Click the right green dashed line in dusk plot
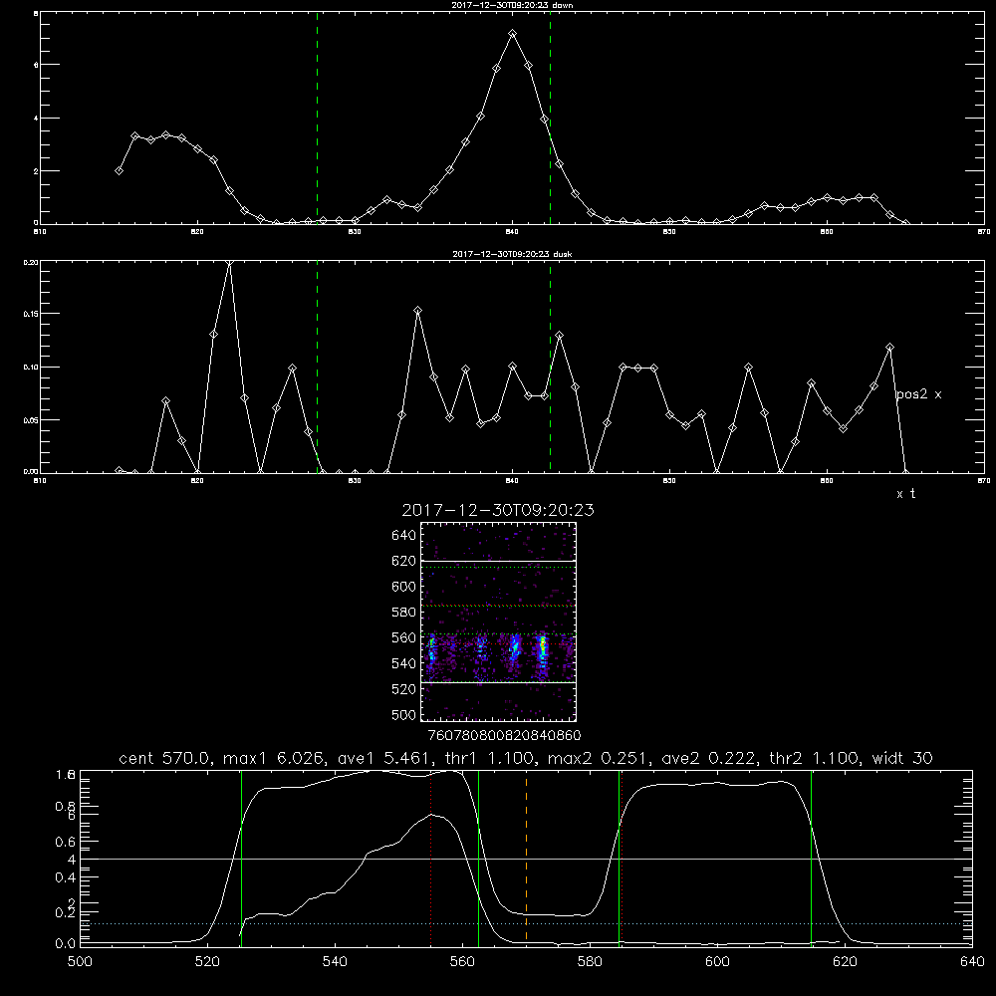The image size is (996, 996). coord(550,368)
